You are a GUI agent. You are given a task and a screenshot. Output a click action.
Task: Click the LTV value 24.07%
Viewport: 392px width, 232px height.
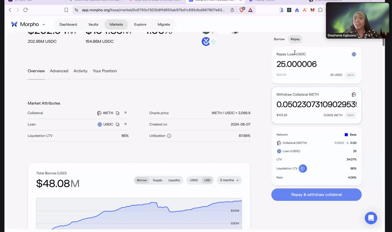coord(351,160)
